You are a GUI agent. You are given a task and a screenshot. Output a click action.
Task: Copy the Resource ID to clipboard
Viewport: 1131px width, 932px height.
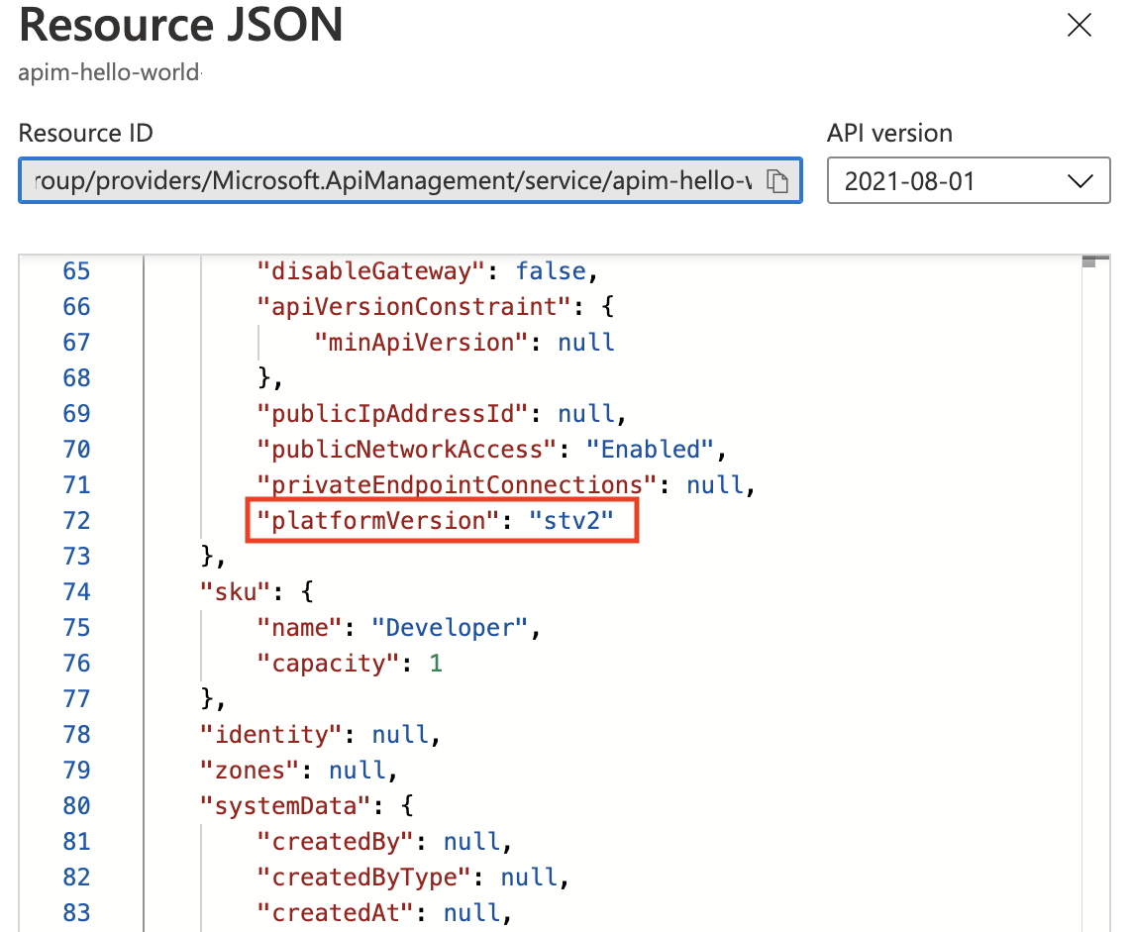click(x=776, y=181)
